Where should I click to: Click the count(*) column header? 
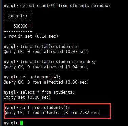pos(18,16)
